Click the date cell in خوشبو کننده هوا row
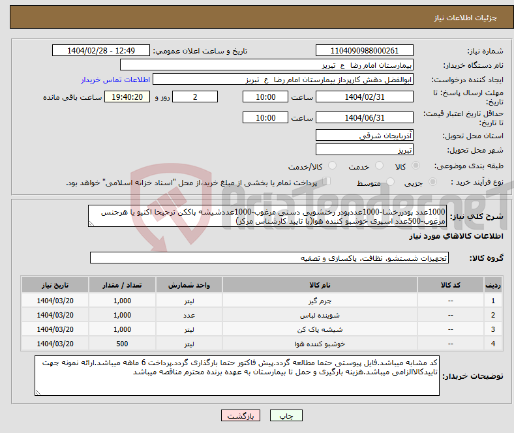This screenshot has width=514, height=433. tap(55, 344)
